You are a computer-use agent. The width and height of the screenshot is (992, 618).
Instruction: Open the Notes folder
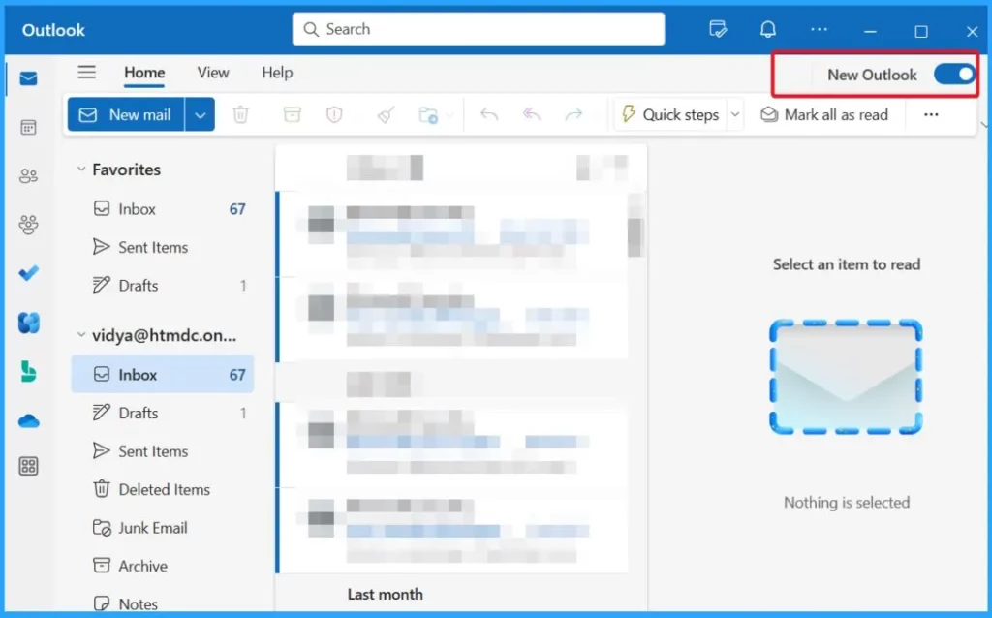(x=163, y=603)
